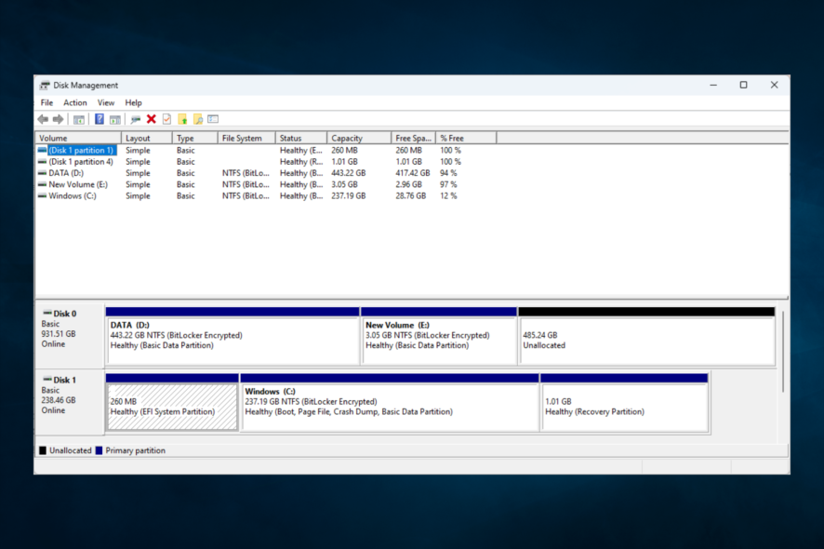Click the red X Delete icon
The width and height of the screenshot is (824, 549).
pos(152,119)
